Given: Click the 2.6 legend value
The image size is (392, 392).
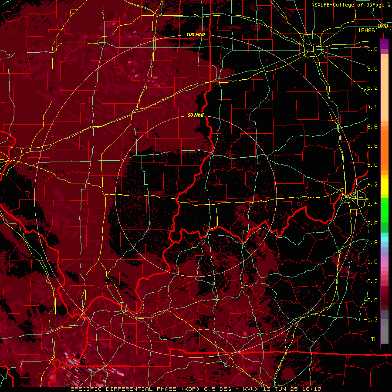Looking at the screenshot, I should pos(372,223).
